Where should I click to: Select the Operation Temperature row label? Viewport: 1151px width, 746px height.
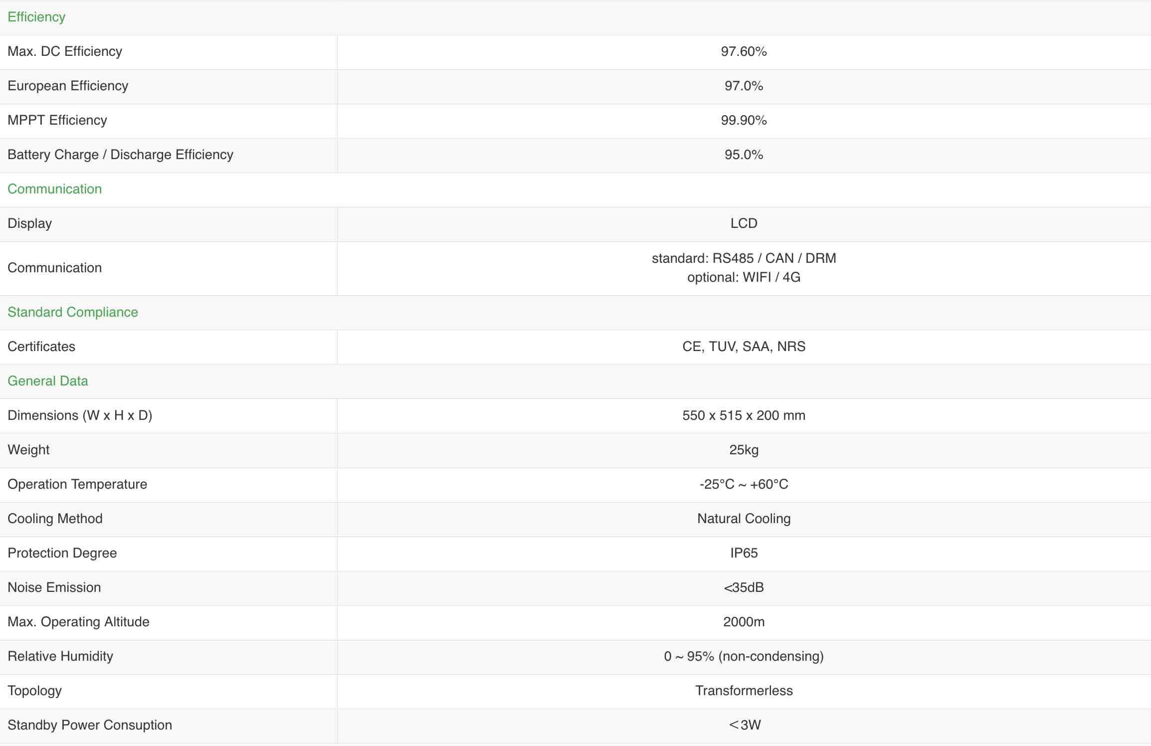click(x=77, y=484)
